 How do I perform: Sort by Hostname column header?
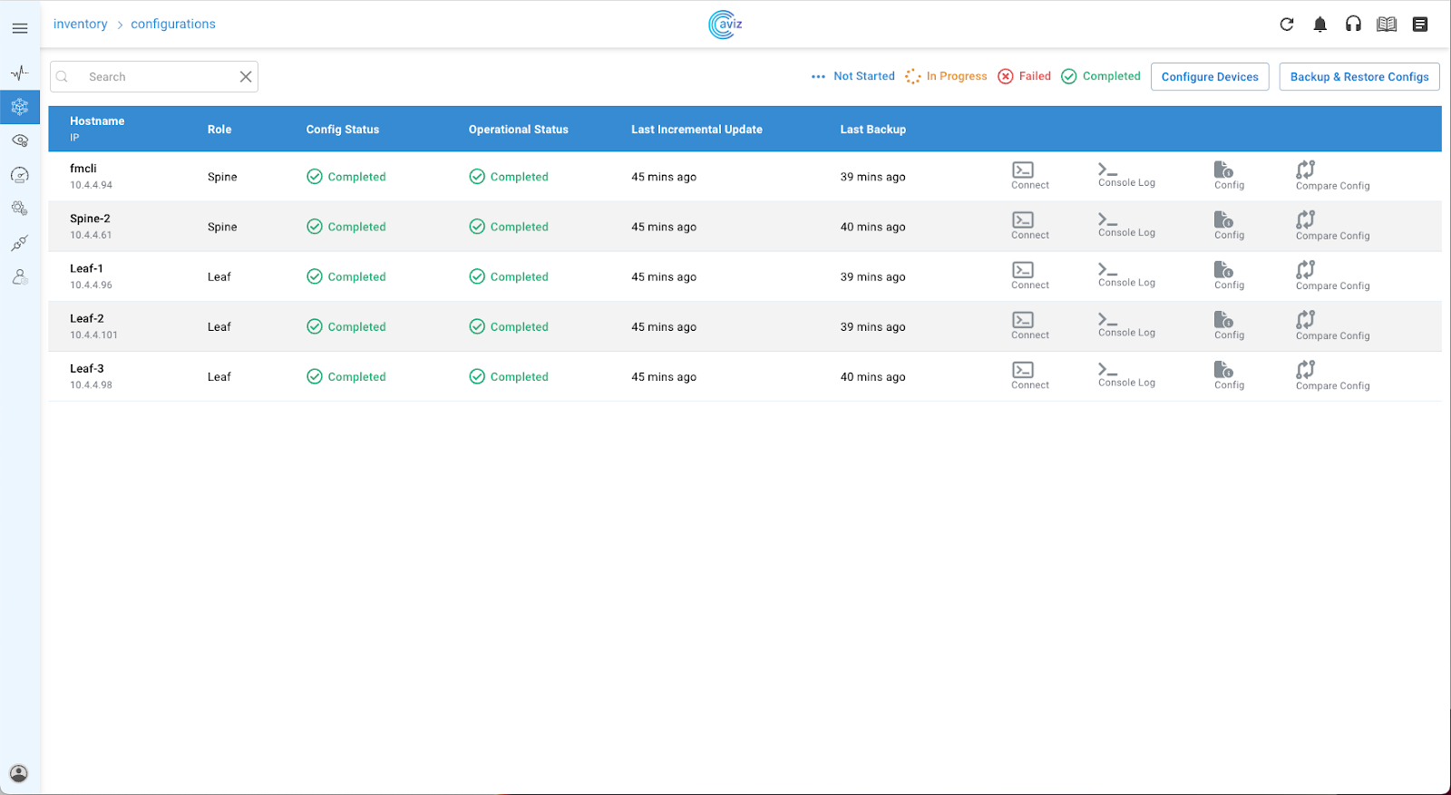pos(97,121)
